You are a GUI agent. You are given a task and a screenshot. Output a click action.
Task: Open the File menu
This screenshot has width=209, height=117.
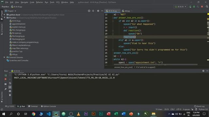pyautogui.click(x=7, y=2)
